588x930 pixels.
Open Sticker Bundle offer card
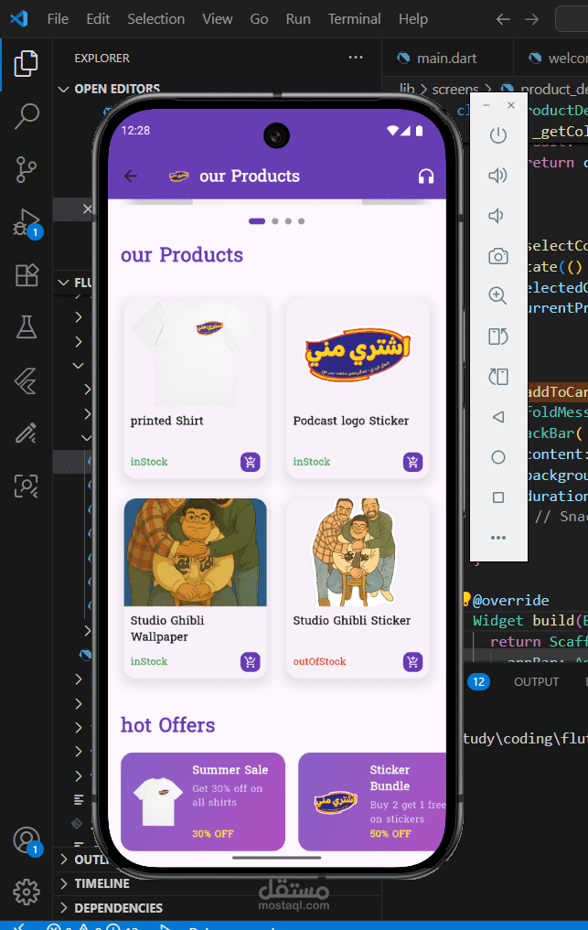[372, 802]
